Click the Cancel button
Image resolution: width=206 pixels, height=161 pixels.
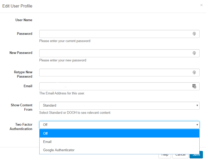180,155
